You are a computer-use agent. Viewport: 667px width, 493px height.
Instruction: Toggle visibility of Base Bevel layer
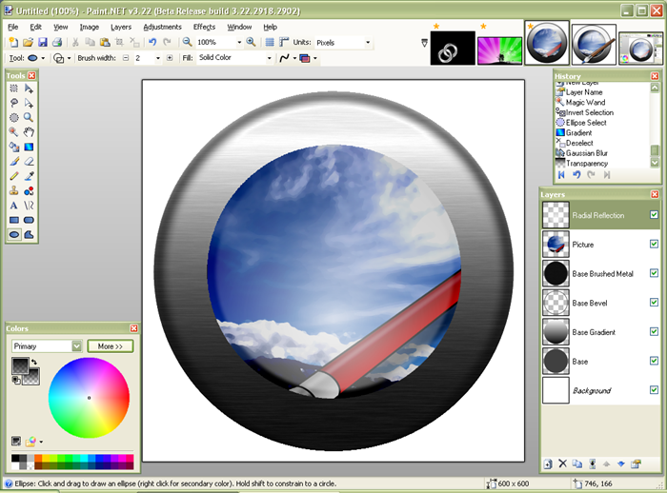tap(654, 302)
